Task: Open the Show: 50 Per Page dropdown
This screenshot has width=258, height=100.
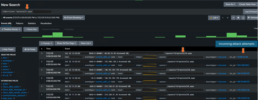Action: click(66, 43)
